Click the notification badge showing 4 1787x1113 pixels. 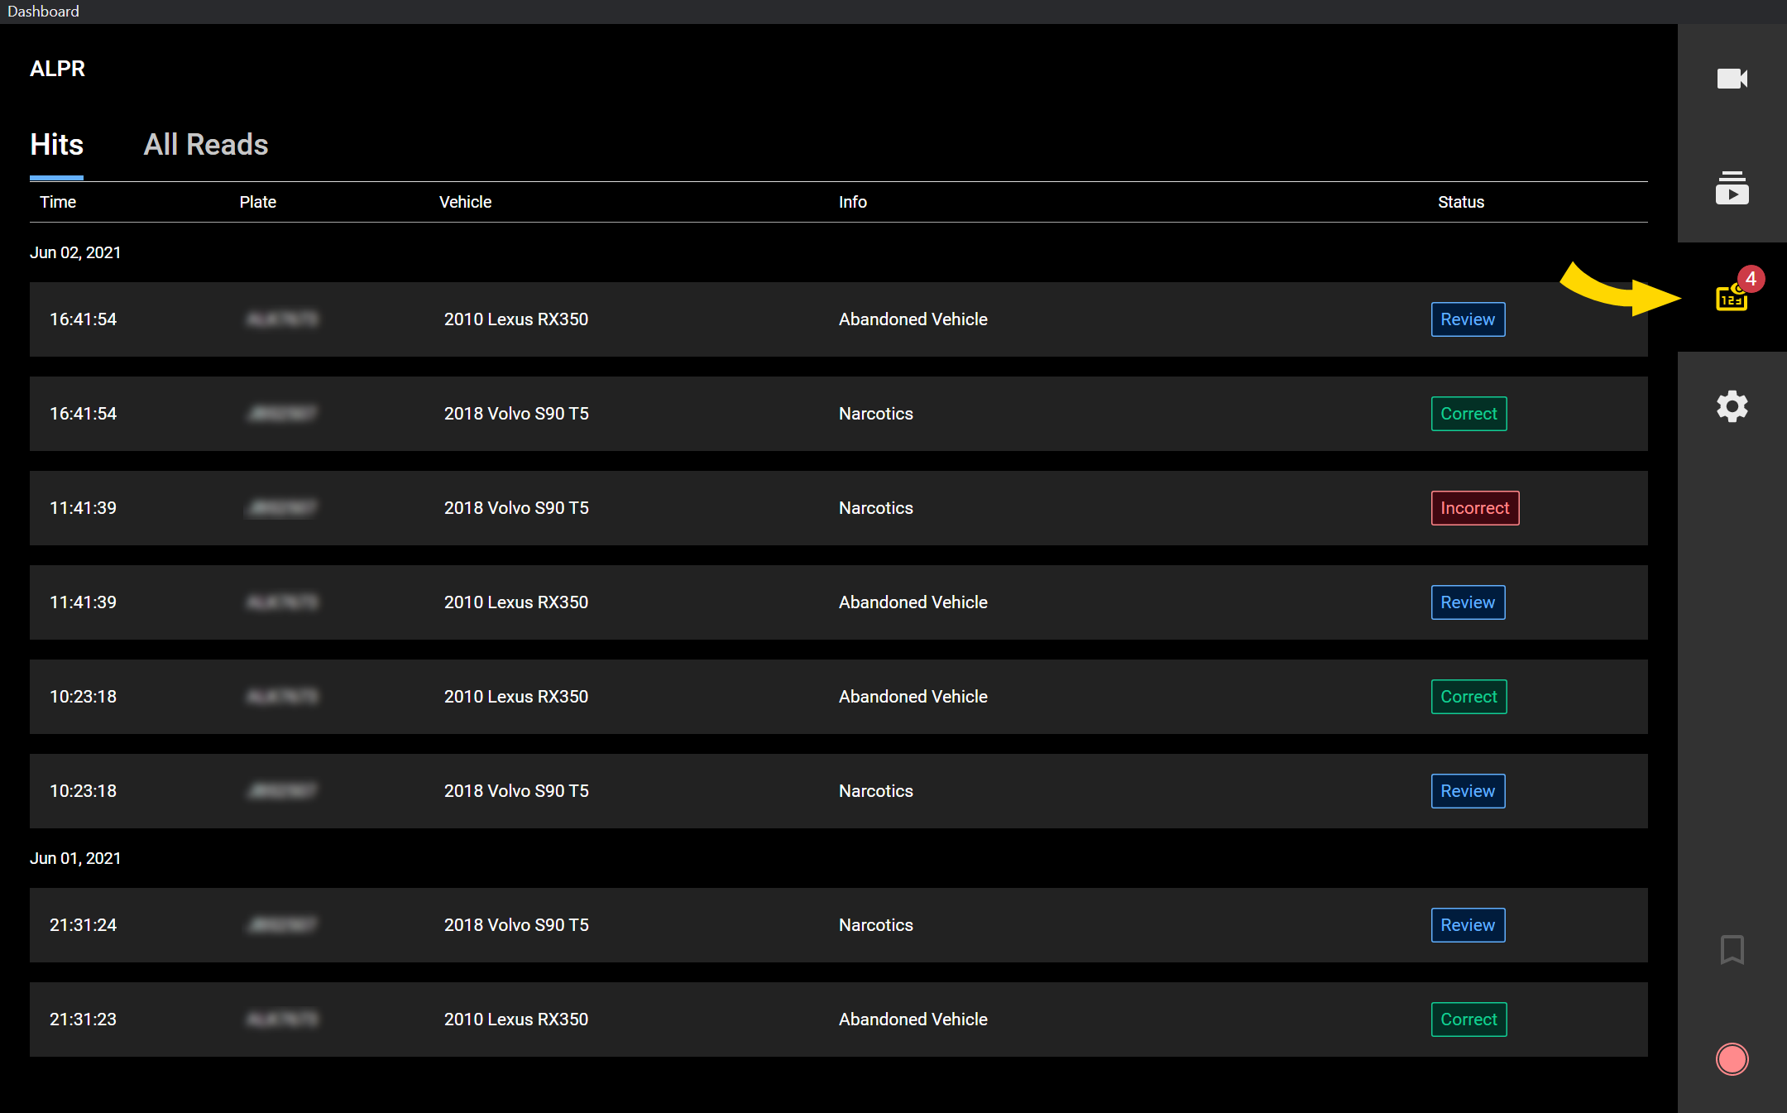[1750, 280]
